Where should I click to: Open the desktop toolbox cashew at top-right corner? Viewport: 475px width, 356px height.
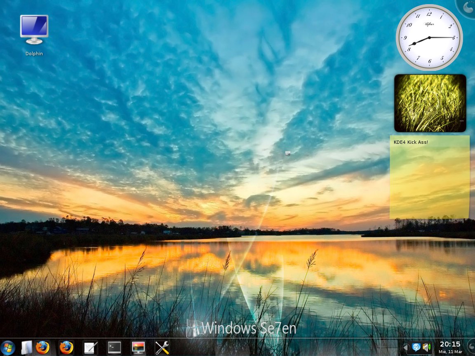466,8
